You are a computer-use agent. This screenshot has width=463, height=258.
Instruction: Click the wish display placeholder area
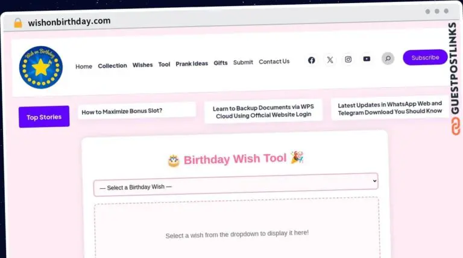click(x=237, y=233)
